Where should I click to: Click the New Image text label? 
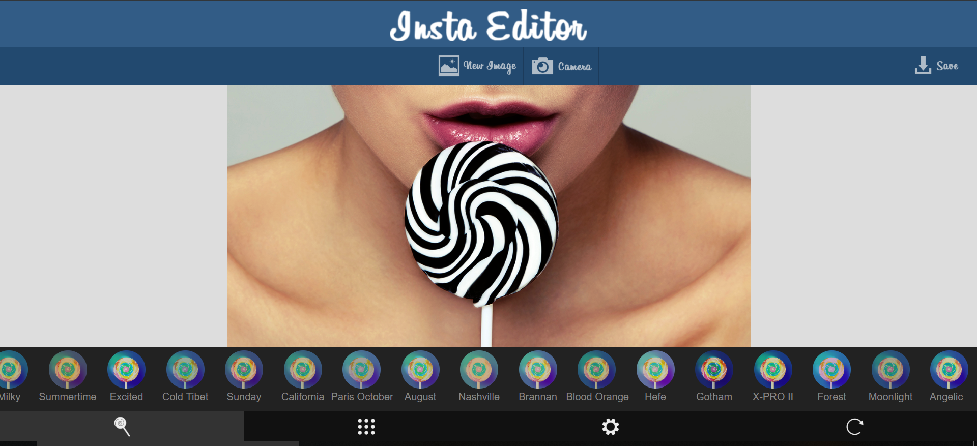(x=490, y=66)
